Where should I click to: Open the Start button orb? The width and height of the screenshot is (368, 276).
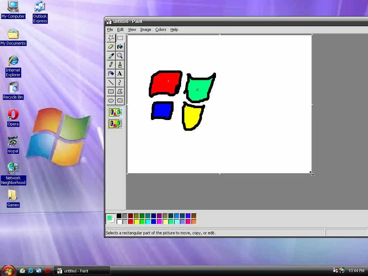click(8, 271)
